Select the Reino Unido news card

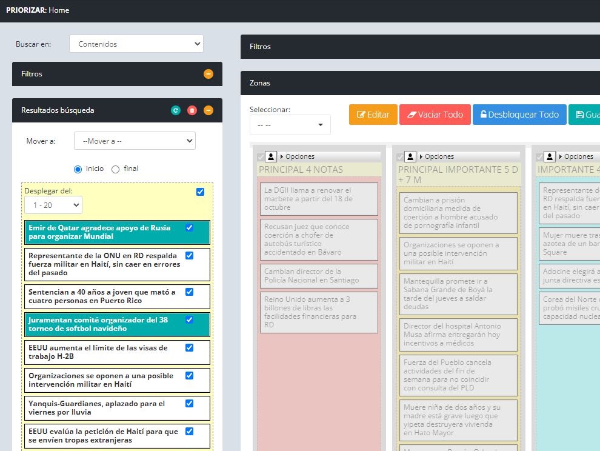tap(318, 312)
